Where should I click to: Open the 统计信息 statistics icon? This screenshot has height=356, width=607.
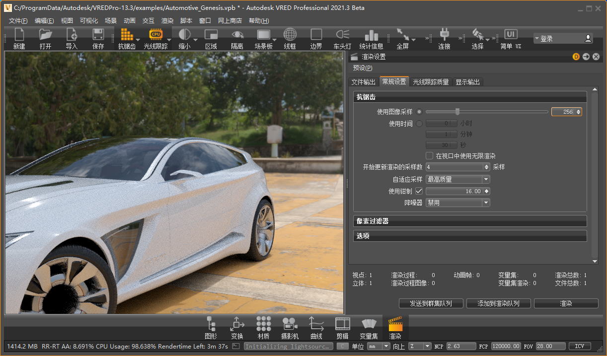371,35
